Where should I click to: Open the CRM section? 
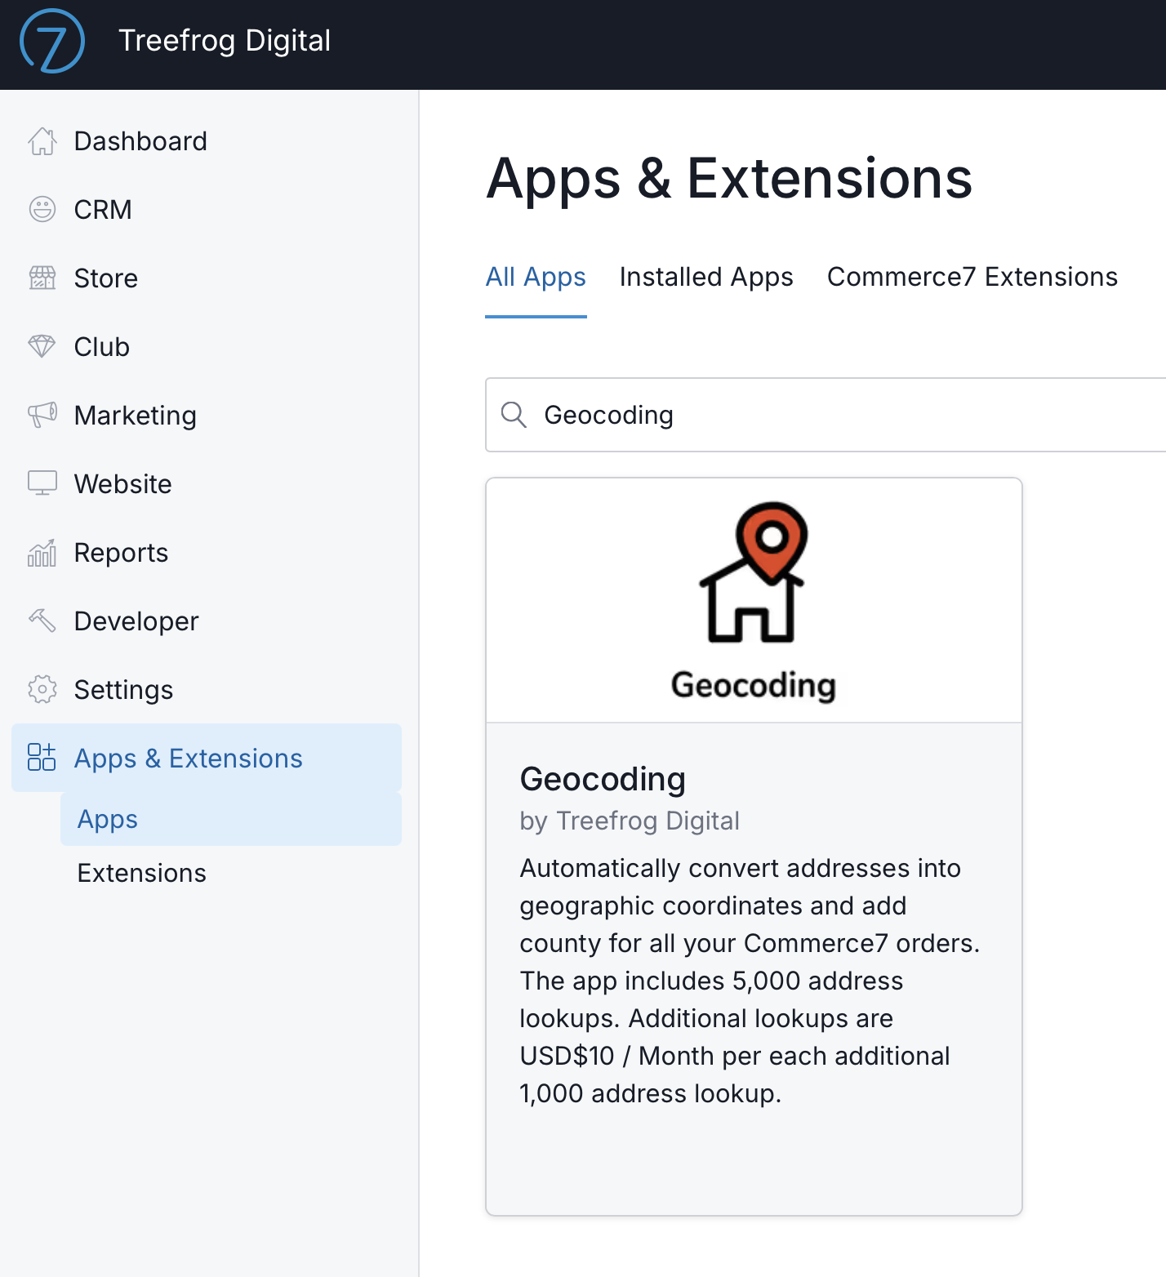pos(207,210)
